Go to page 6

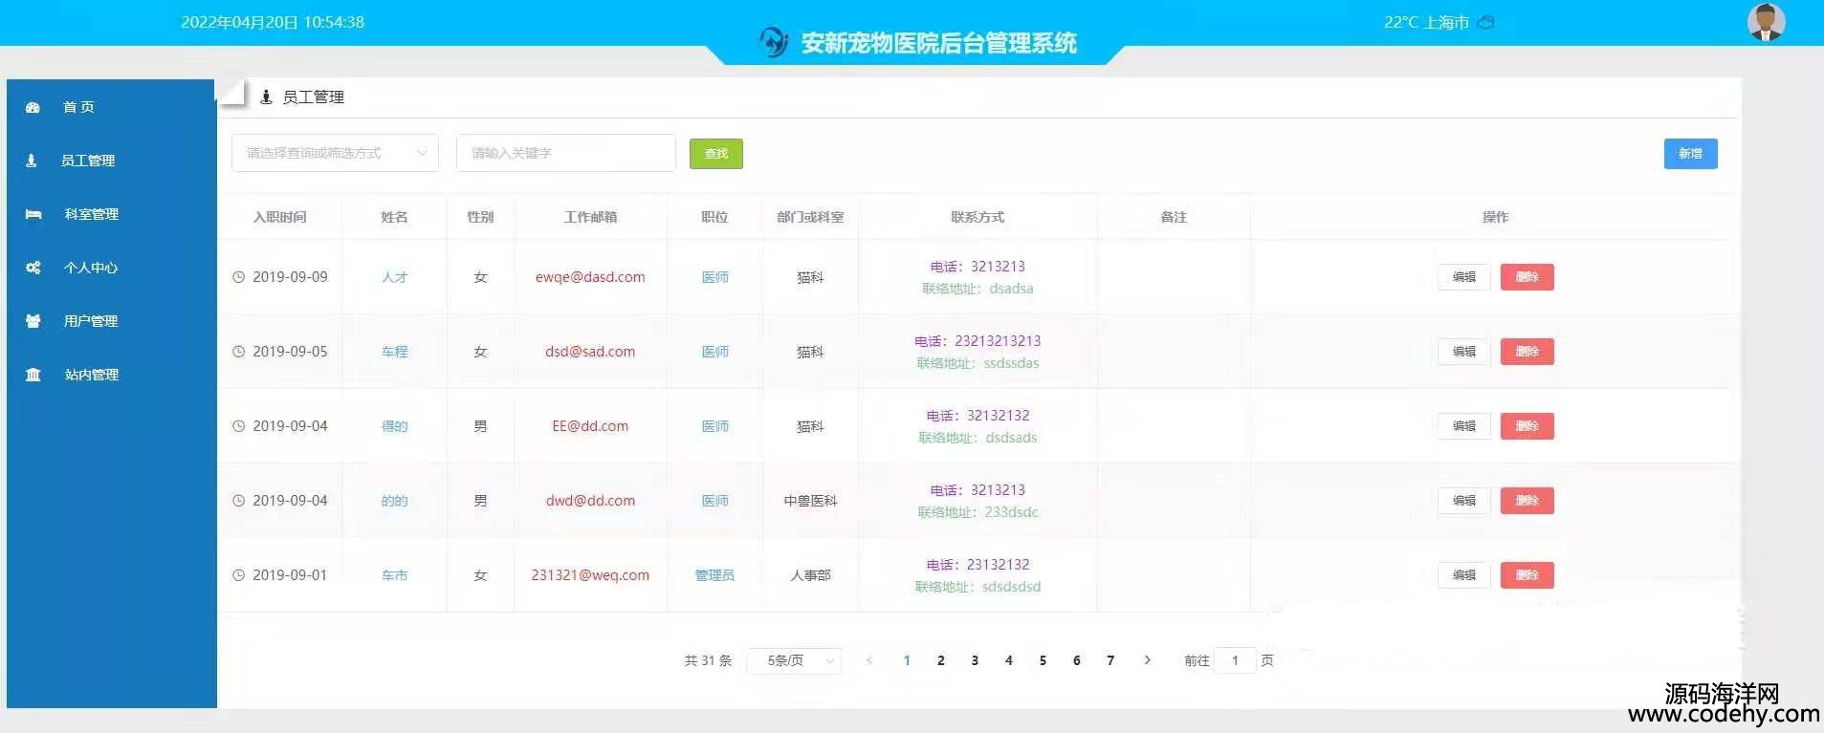click(x=1077, y=660)
